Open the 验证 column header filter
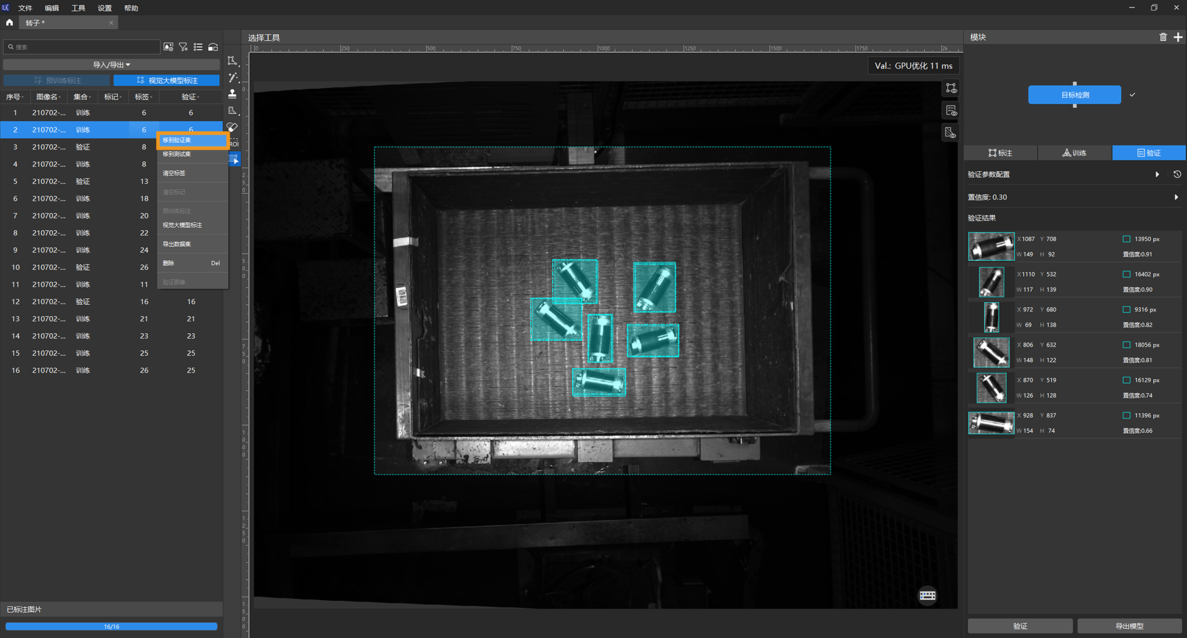1187x638 pixels. 190,97
